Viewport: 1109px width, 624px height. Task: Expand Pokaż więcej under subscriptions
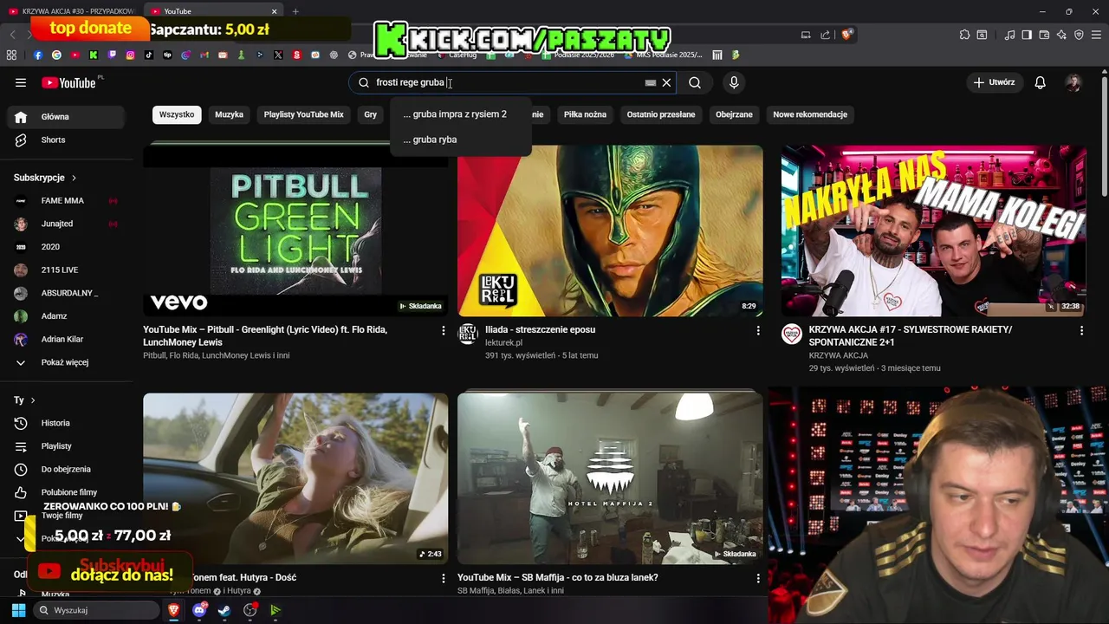67,362
